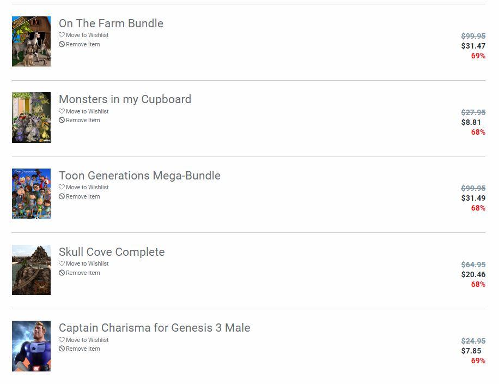Click the Skull Cove Complete thumbnail image
The width and height of the screenshot is (499, 384).
pyautogui.click(x=31, y=270)
